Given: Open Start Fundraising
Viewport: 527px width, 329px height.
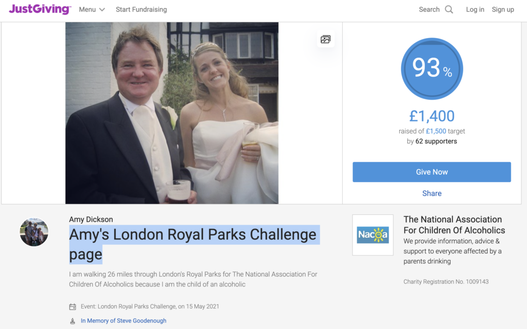Looking at the screenshot, I should pos(141,9).
